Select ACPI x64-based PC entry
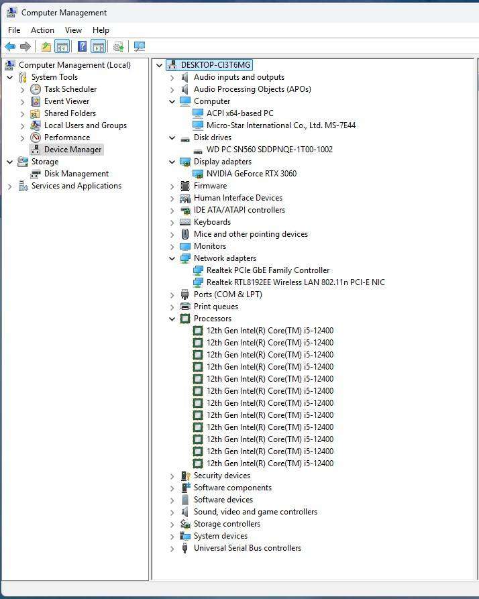 [x=240, y=113]
